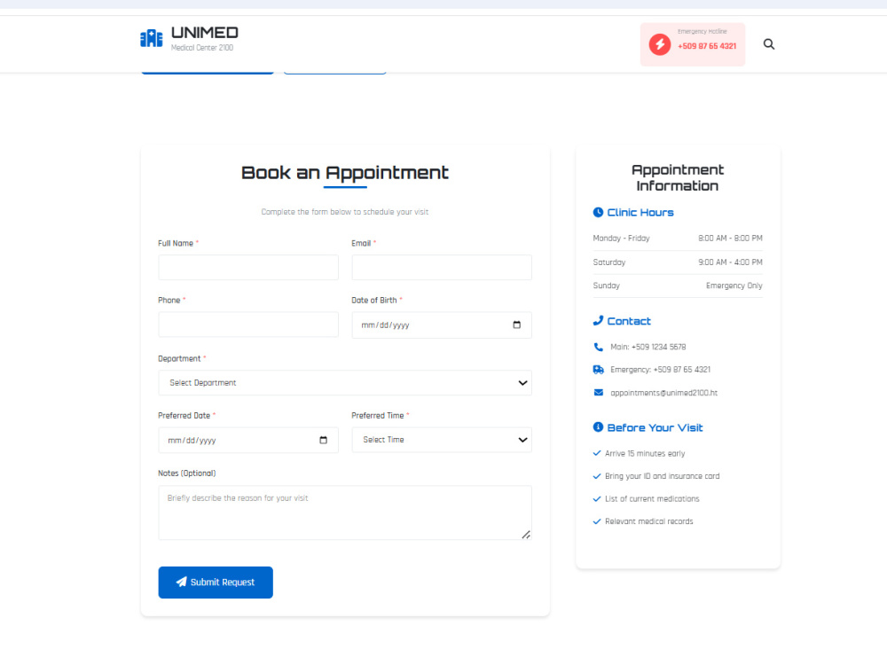Open the search magnifier icon
Viewport: 887px width, 665px height.
769,44
